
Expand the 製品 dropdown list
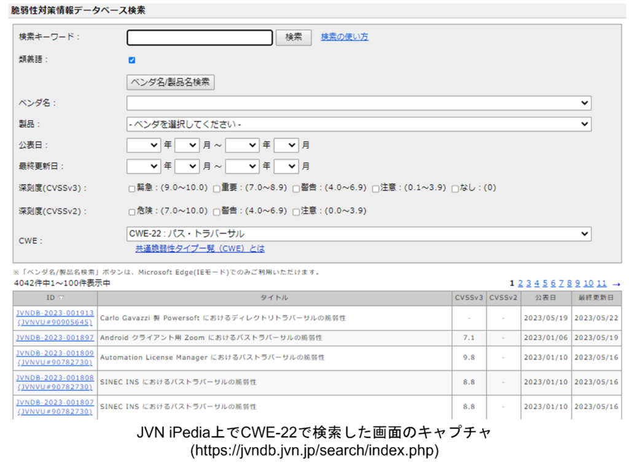[x=359, y=124]
